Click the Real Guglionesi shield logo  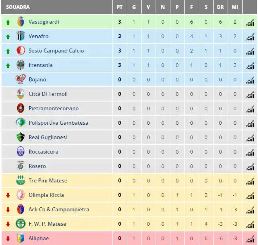coord(20,137)
